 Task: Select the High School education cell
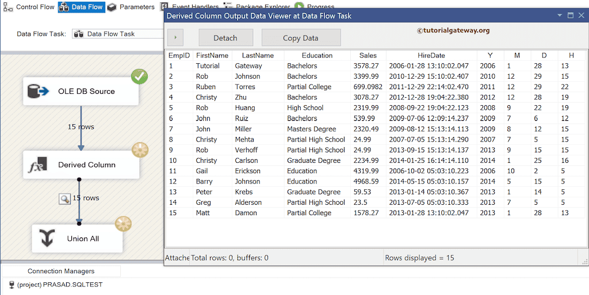[318, 108]
